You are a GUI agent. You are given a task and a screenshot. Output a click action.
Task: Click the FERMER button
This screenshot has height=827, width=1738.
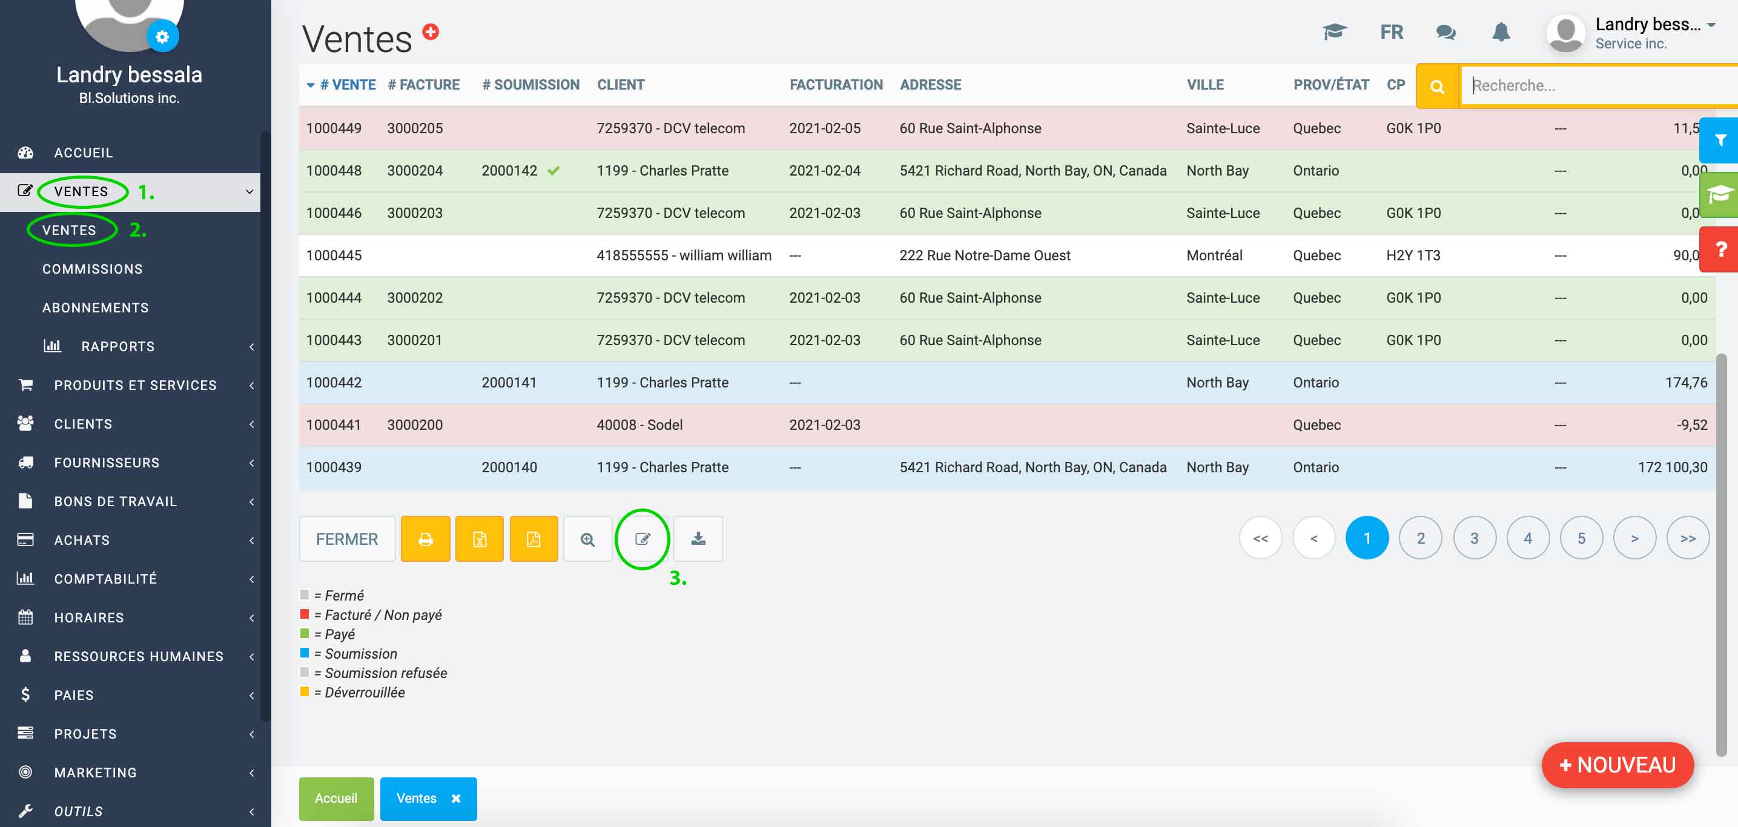[x=347, y=539]
